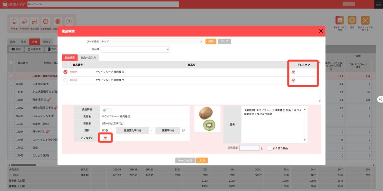383x191 pixels.
Task: Check the よく使う食品 checkbox
Action: point(269,148)
